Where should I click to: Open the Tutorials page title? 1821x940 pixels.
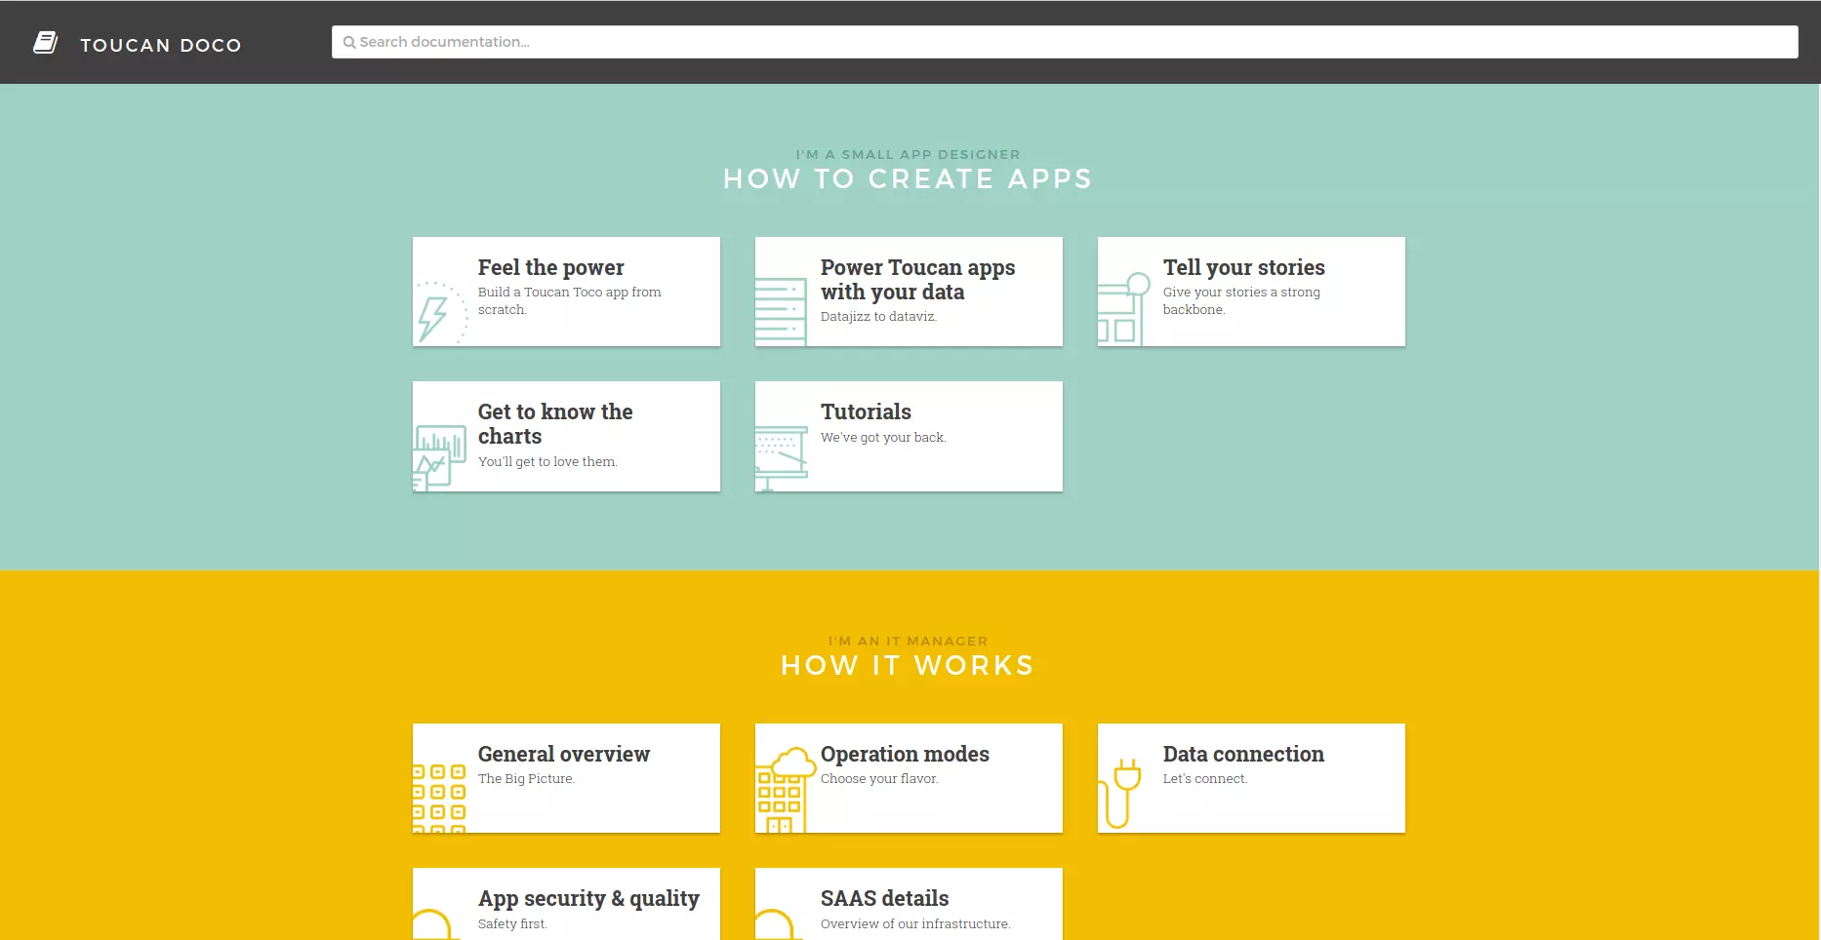point(865,411)
